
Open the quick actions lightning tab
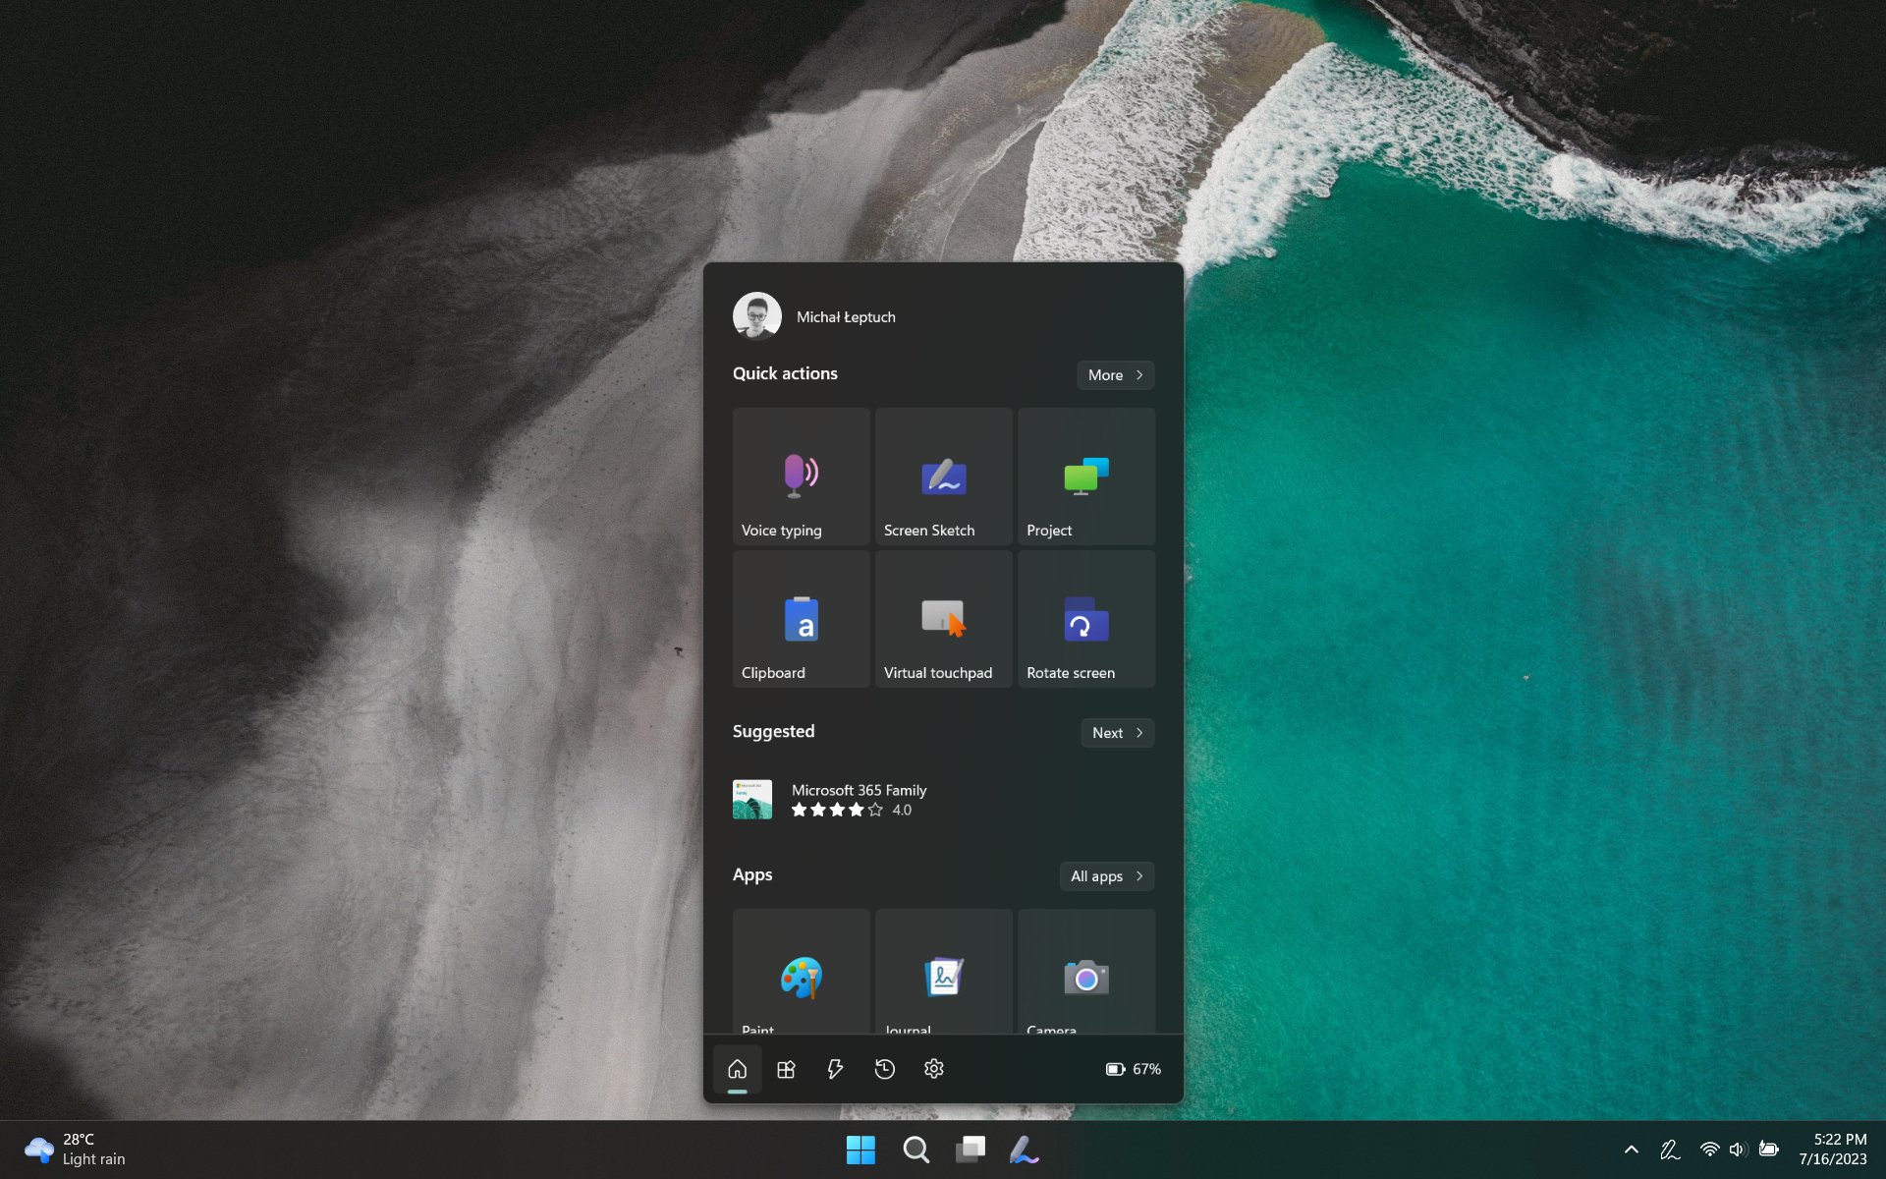click(835, 1069)
